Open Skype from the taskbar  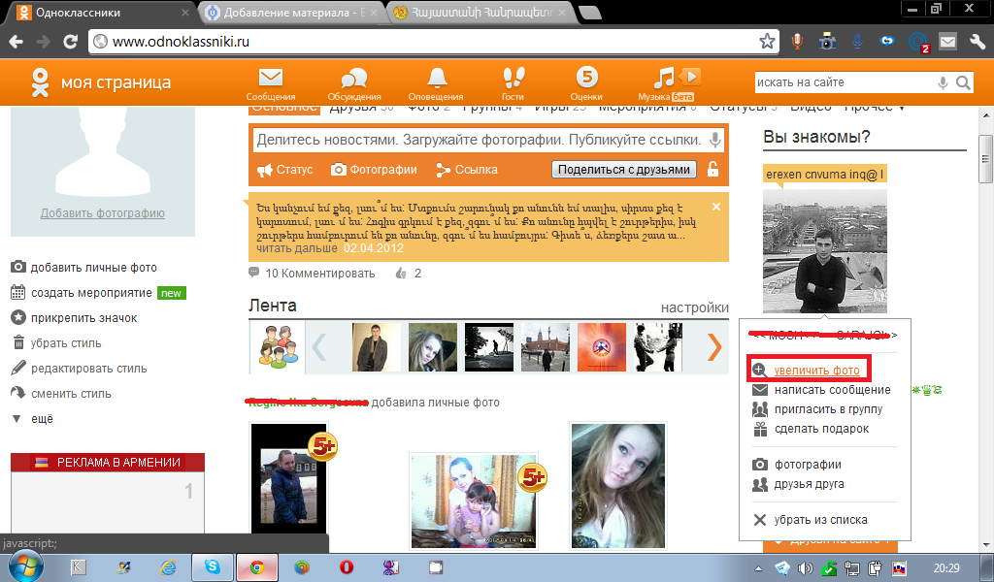pyautogui.click(x=213, y=566)
